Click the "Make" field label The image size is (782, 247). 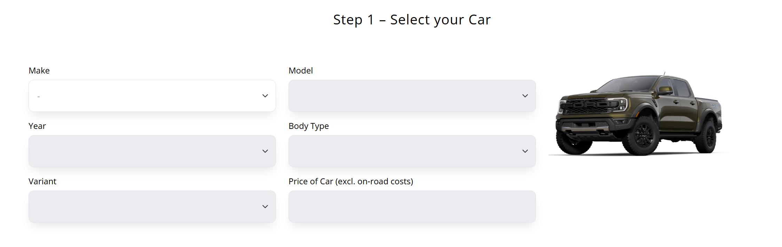[39, 71]
